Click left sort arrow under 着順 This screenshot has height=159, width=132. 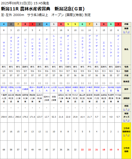coord(124,109)
